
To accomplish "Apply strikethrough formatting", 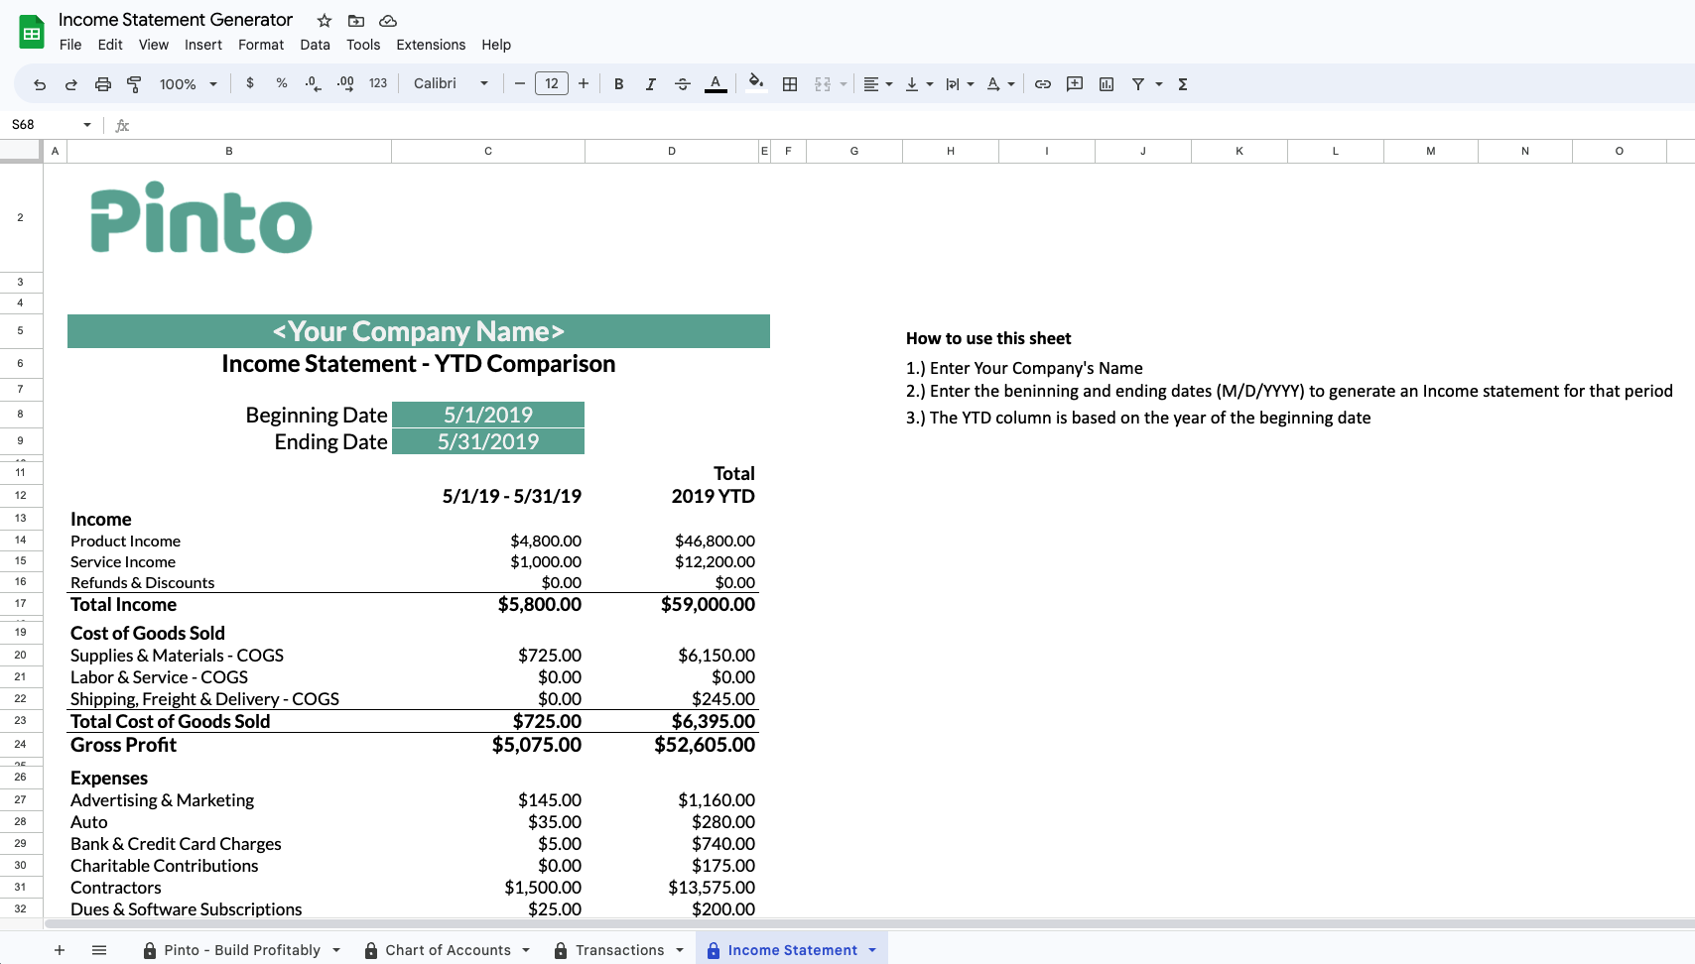I will coord(683,83).
